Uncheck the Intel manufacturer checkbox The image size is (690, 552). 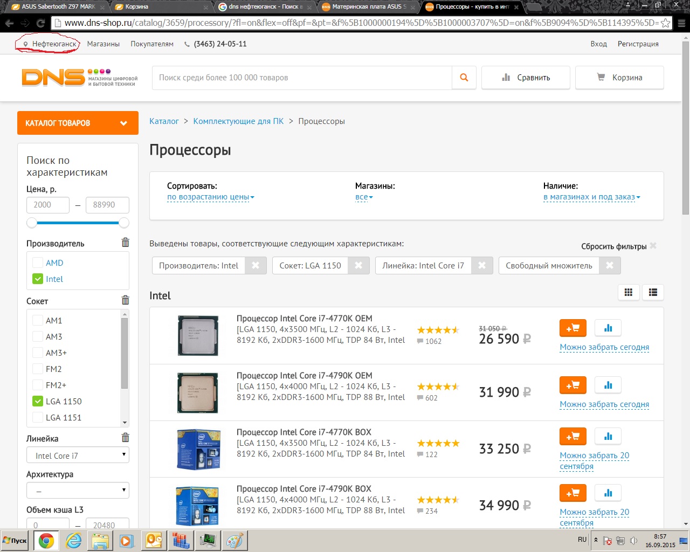[x=38, y=279]
